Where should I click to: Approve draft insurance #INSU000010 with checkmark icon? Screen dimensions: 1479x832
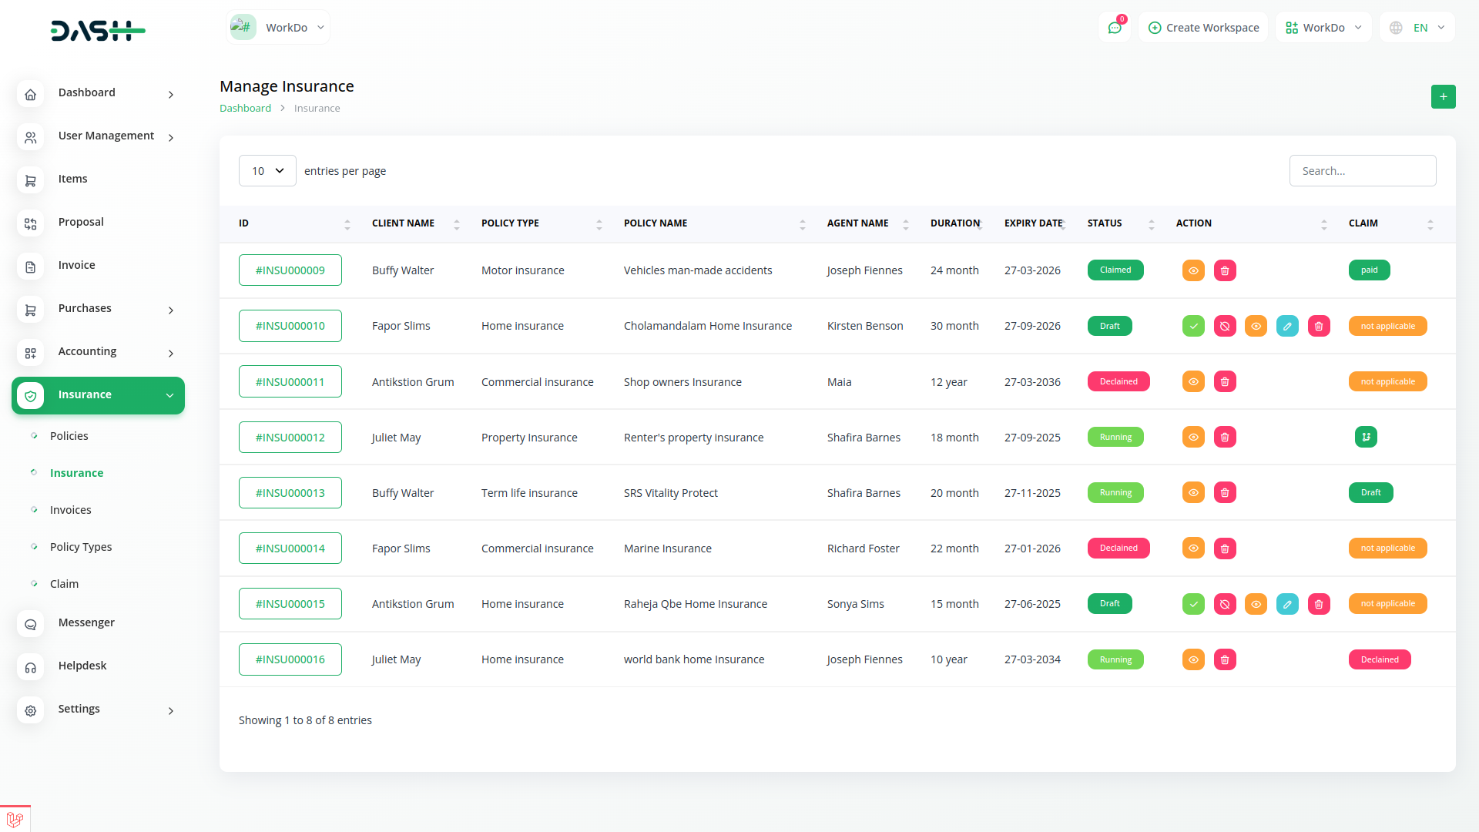1193,327
